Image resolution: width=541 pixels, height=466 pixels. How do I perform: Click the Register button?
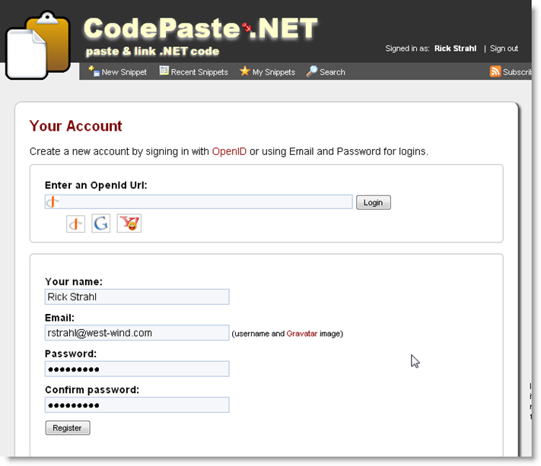tap(68, 428)
